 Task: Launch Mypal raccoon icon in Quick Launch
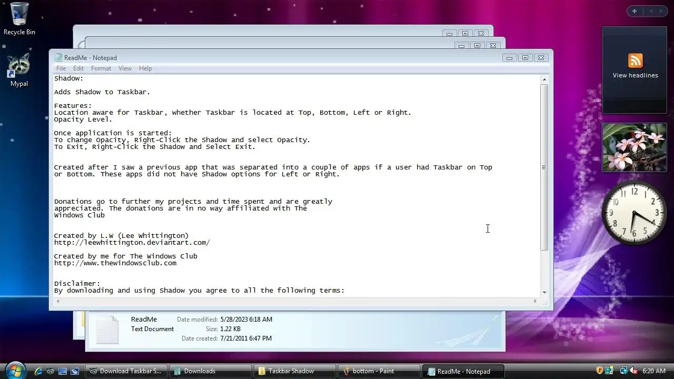[x=51, y=371]
